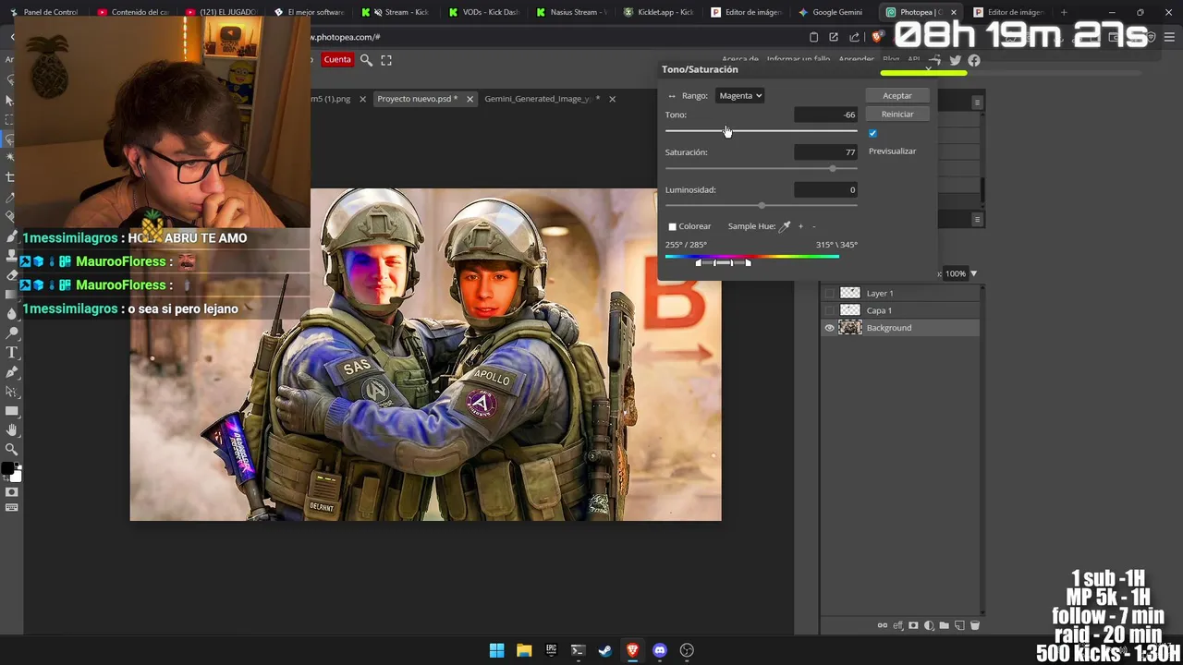Click the Saturación value field 77

(825, 152)
